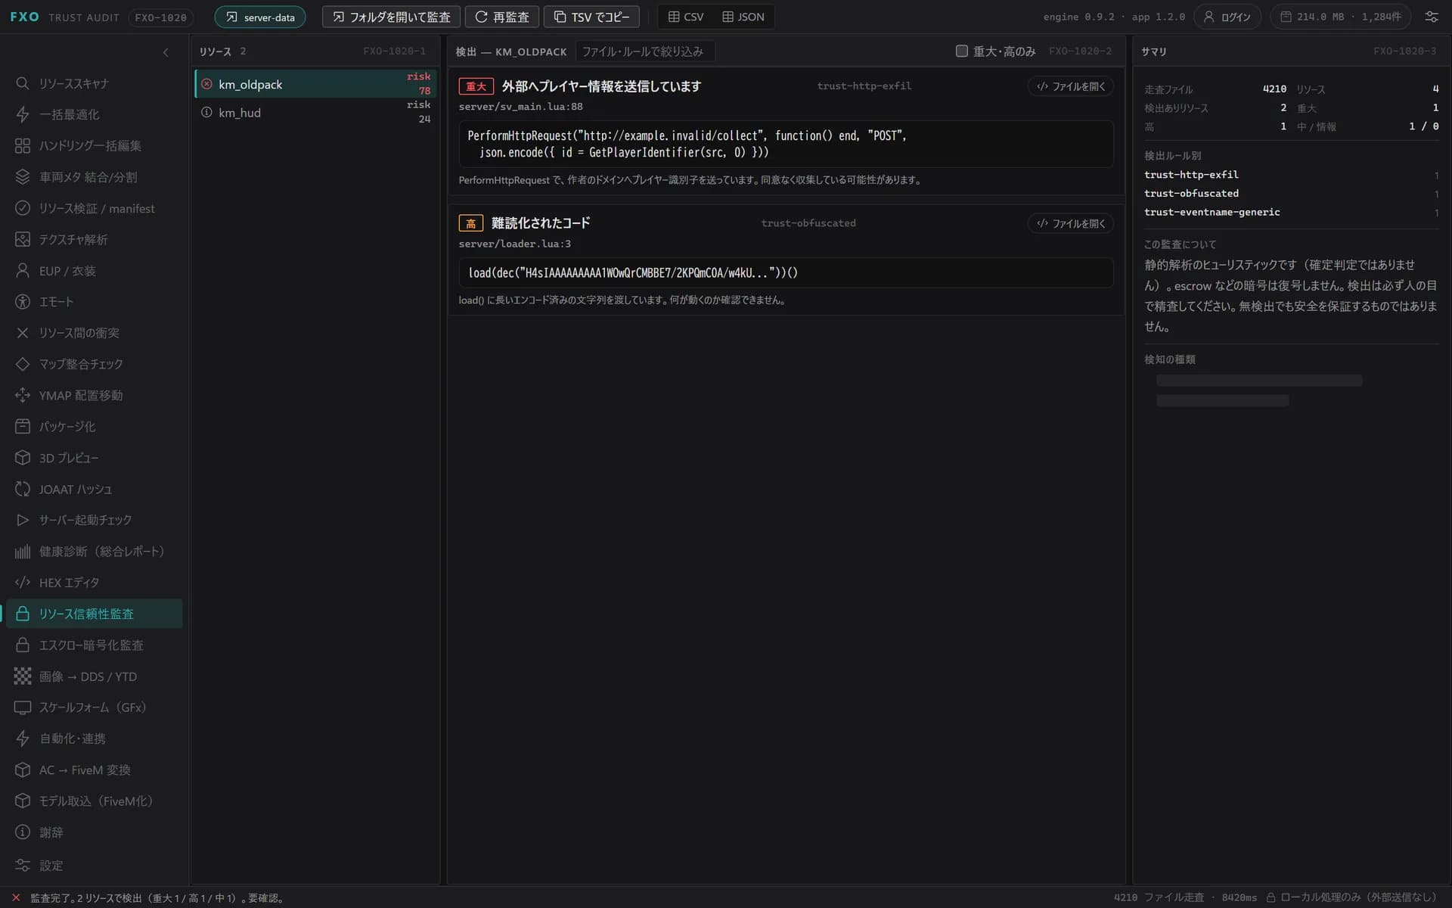Viewport: 1452px width, 908px height.
Task: Open パッケージ化 box icon
Action: pyautogui.click(x=23, y=426)
